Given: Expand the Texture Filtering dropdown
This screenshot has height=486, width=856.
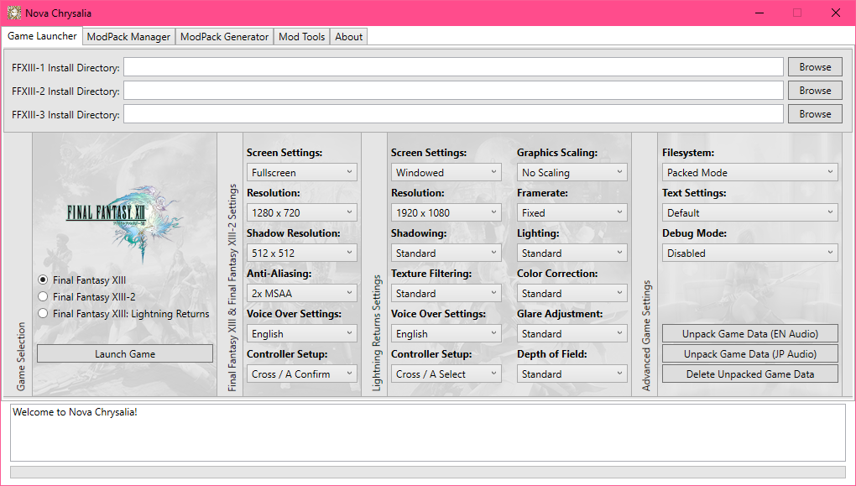Looking at the screenshot, I should coord(446,293).
